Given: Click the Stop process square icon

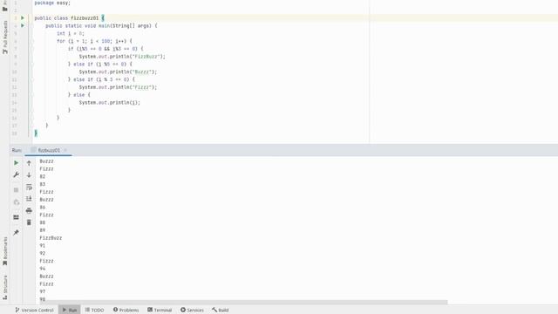Looking at the screenshot, I should [x=16, y=190].
